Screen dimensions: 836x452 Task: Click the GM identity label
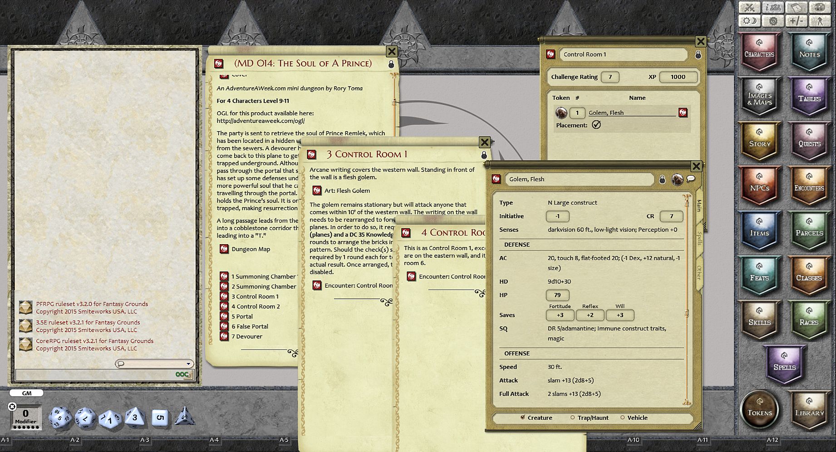coord(27,393)
